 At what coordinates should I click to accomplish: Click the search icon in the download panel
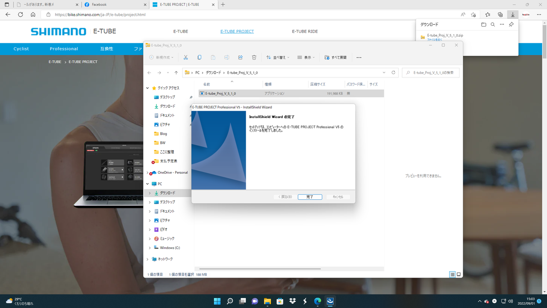click(x=493, y=24)
